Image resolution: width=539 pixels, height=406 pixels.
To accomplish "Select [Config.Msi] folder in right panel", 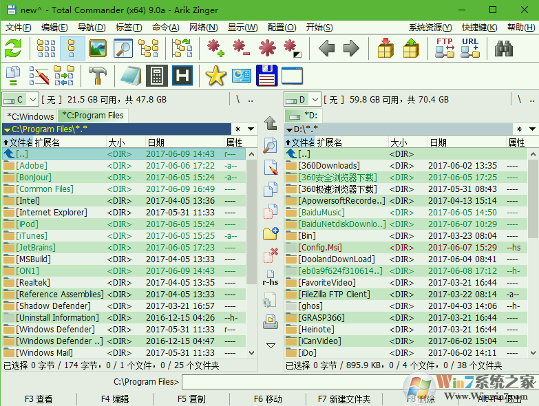I will tap(406, 247).
